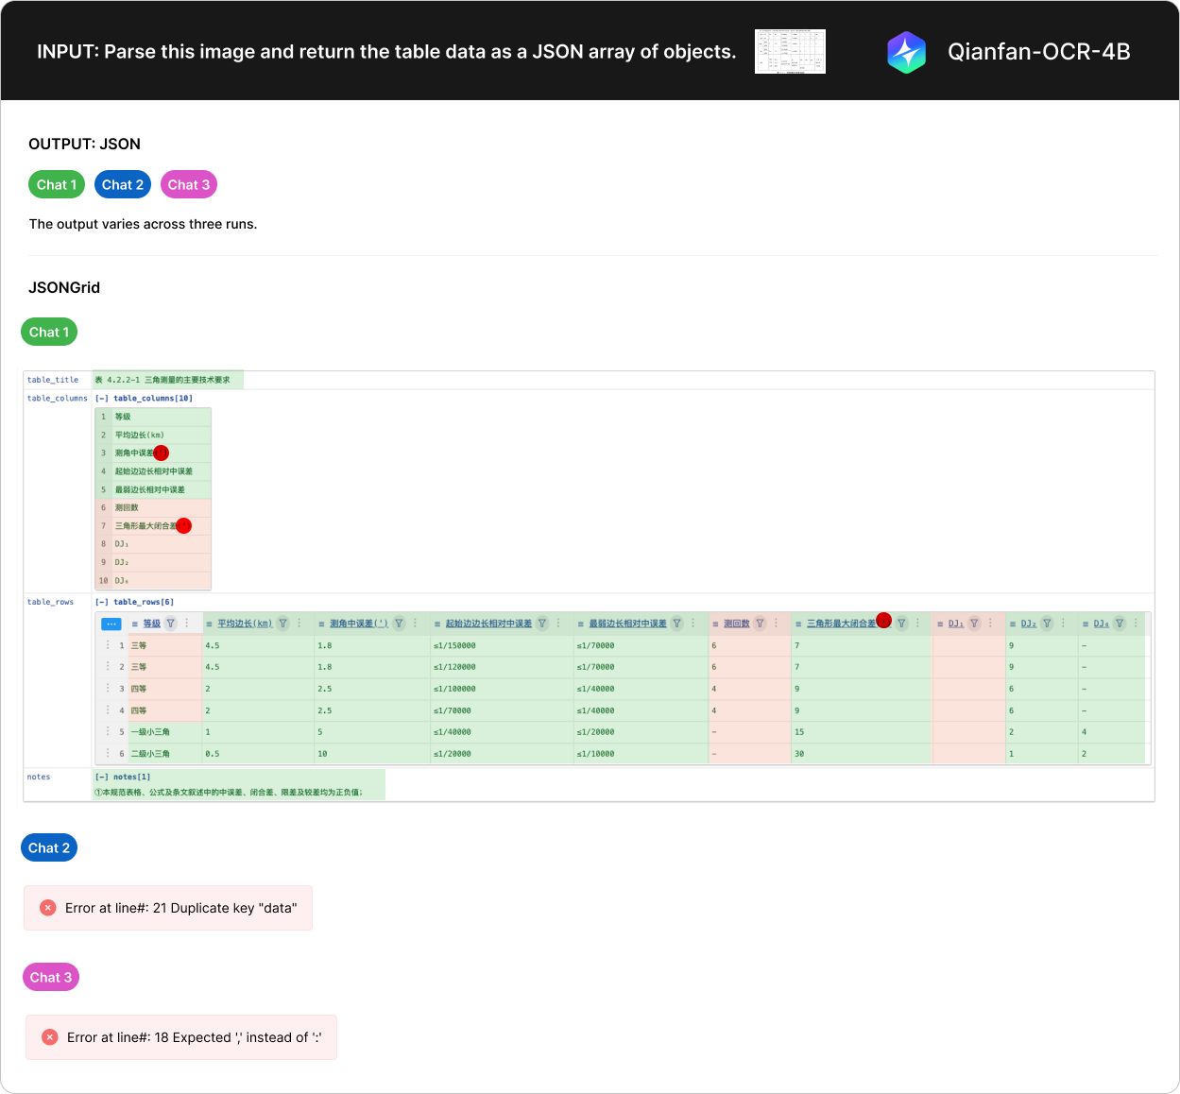
Task: Open the three-dot menu of 最弱边长相对中误差 column
Action: (x=693, y=624)
